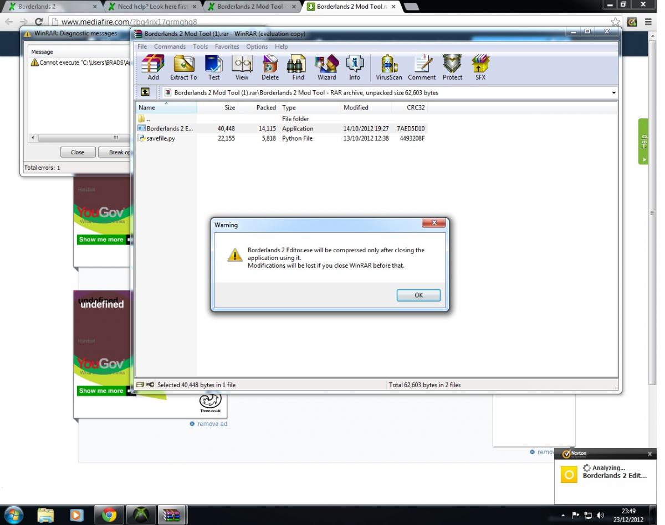Screen dimensions: 665x525
Task: Close the Warning dialog with X
Action: click(434, 223)
